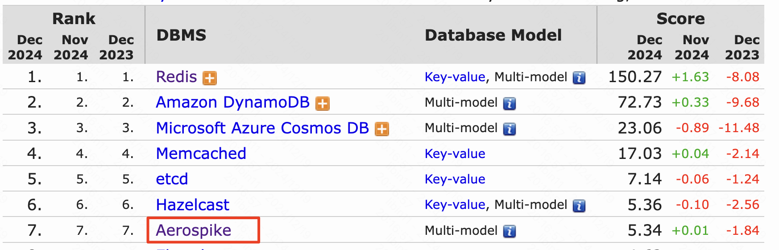
Task: Show Multi-model info for Microsoft Azure Cosmos DB
Action: click(510, 129)
